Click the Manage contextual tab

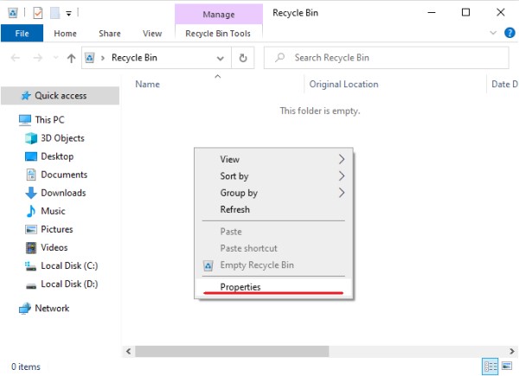pos(219,14)
